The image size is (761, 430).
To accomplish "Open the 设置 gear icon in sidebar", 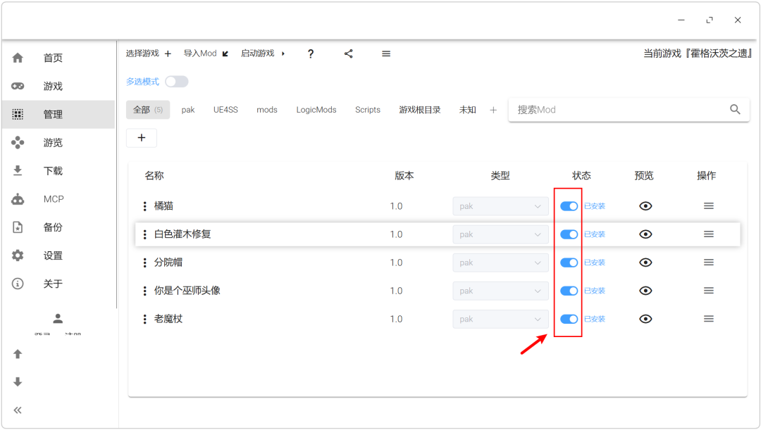I will click(18, 255).
